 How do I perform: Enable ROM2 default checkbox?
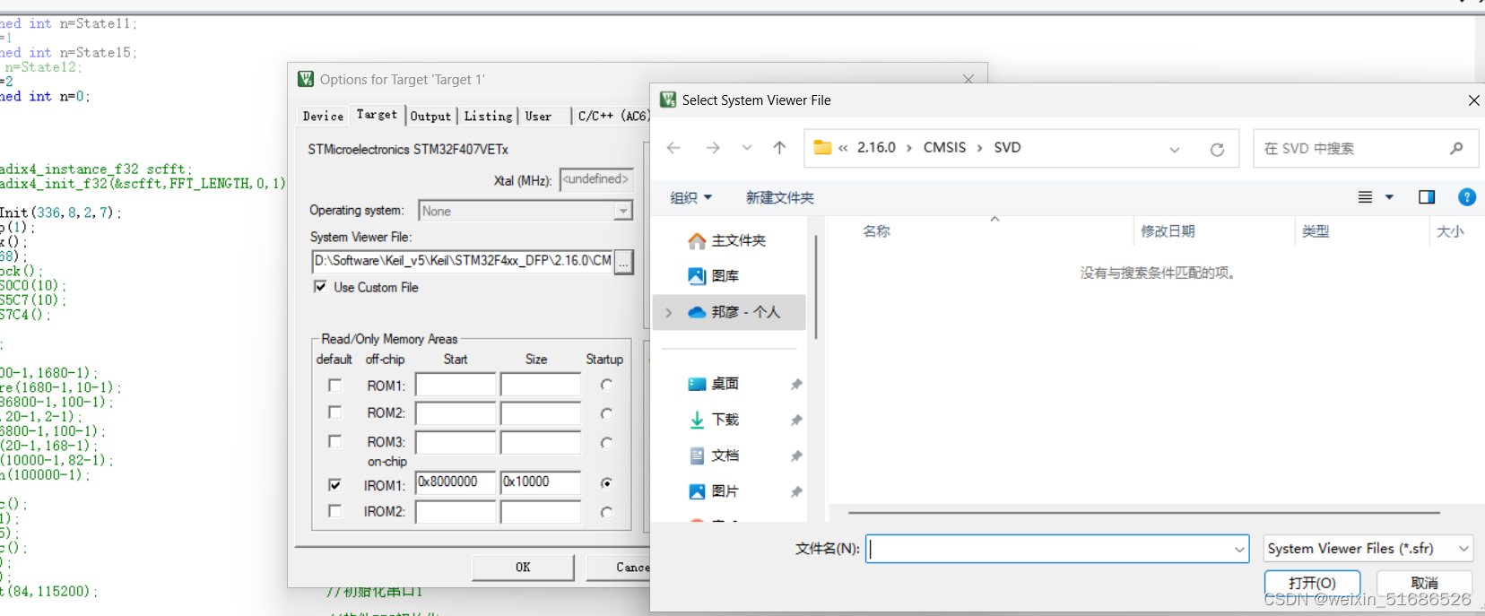pos(334,412)
